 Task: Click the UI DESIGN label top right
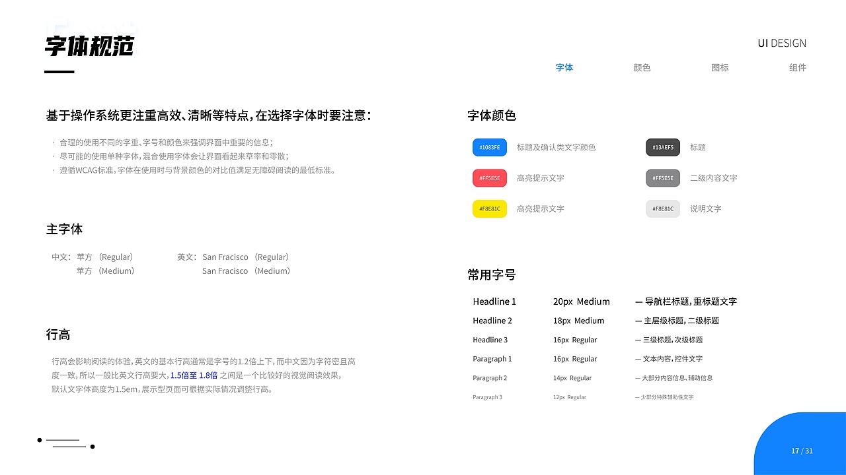tap(782, 43)
